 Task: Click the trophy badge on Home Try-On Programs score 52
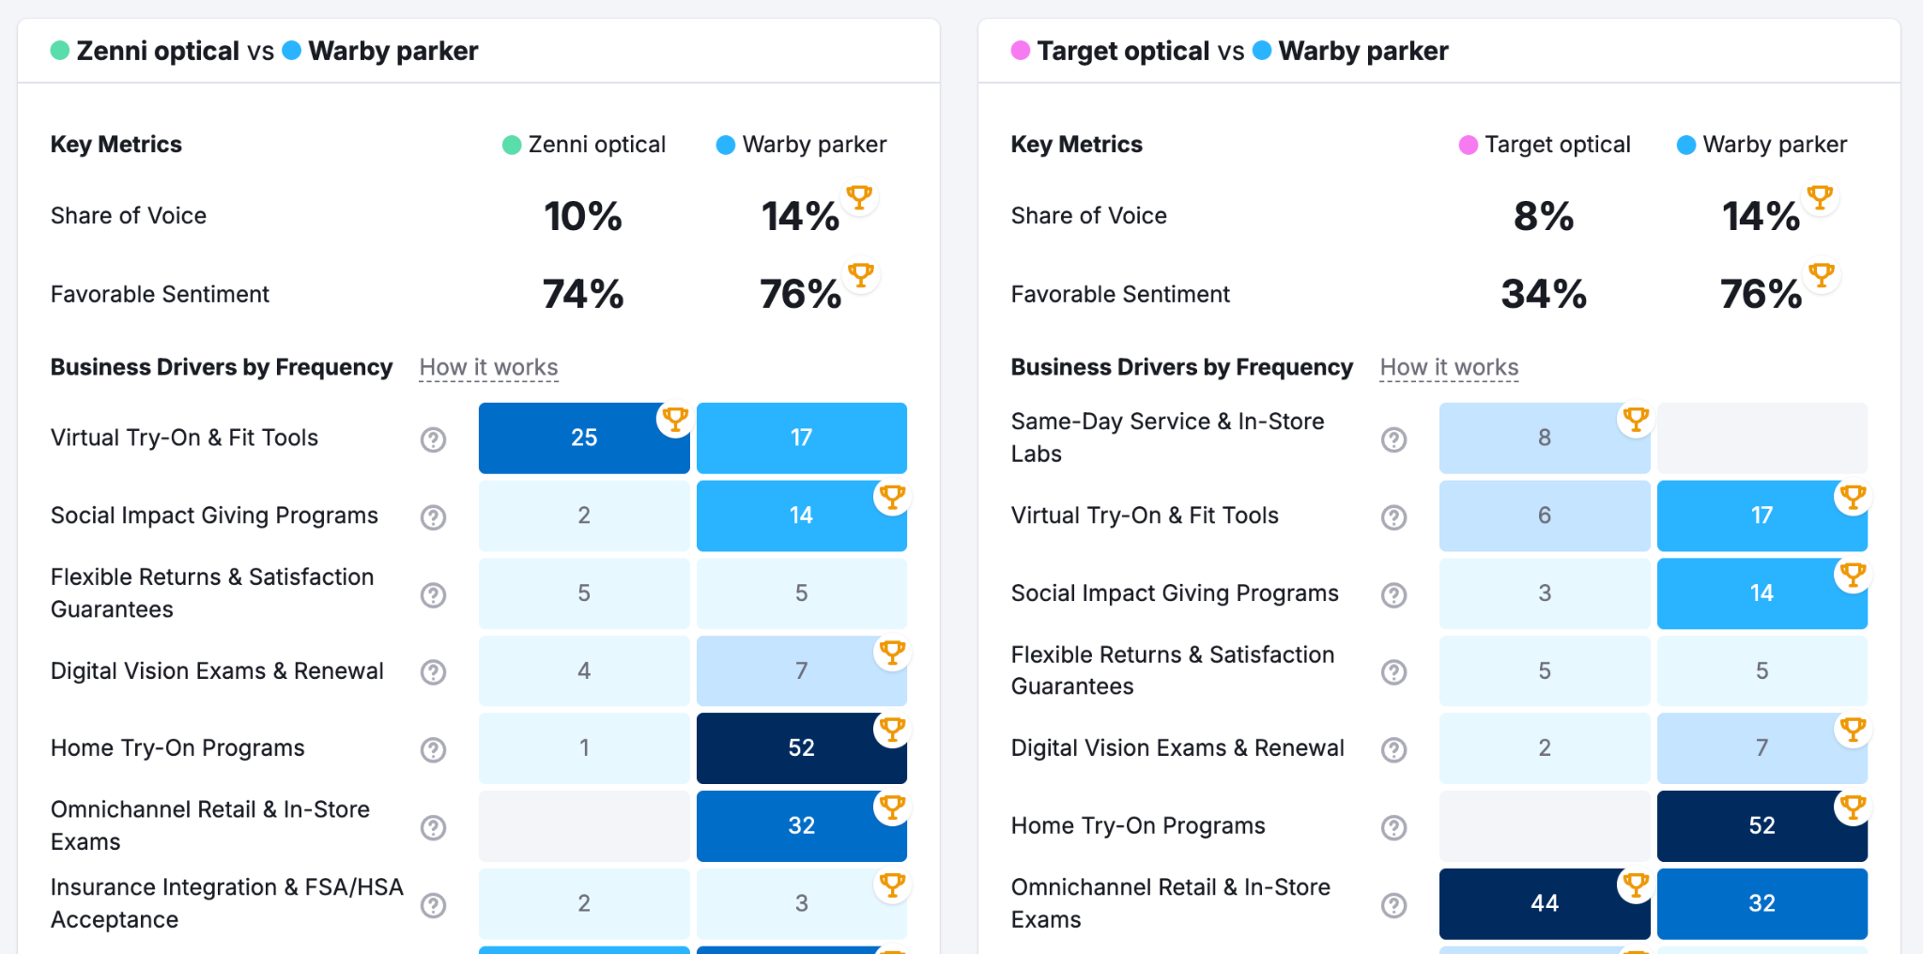click(892, 729)
